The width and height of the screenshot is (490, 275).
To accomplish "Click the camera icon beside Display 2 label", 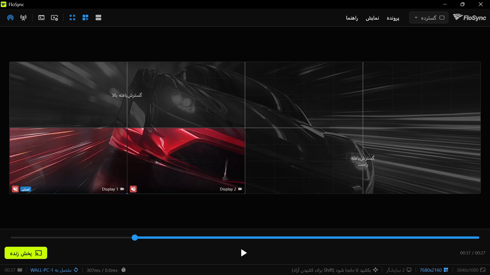I will coord(240,189).
